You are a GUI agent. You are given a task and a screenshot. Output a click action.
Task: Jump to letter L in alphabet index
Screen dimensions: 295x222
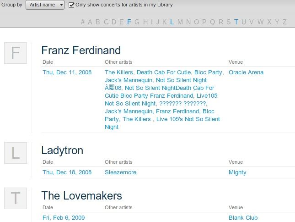click(172, 22)
